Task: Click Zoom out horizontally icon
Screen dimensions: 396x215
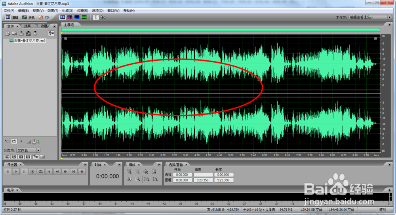Action: pos(138,172)
